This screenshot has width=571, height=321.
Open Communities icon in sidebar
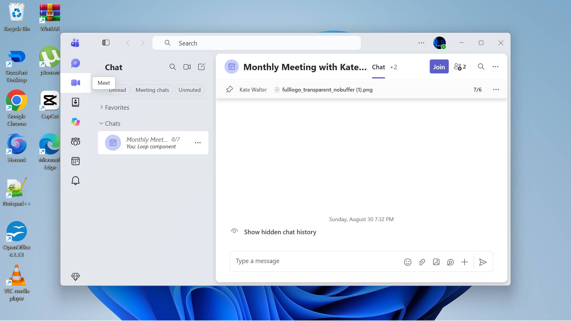click(x=76, y=141)
